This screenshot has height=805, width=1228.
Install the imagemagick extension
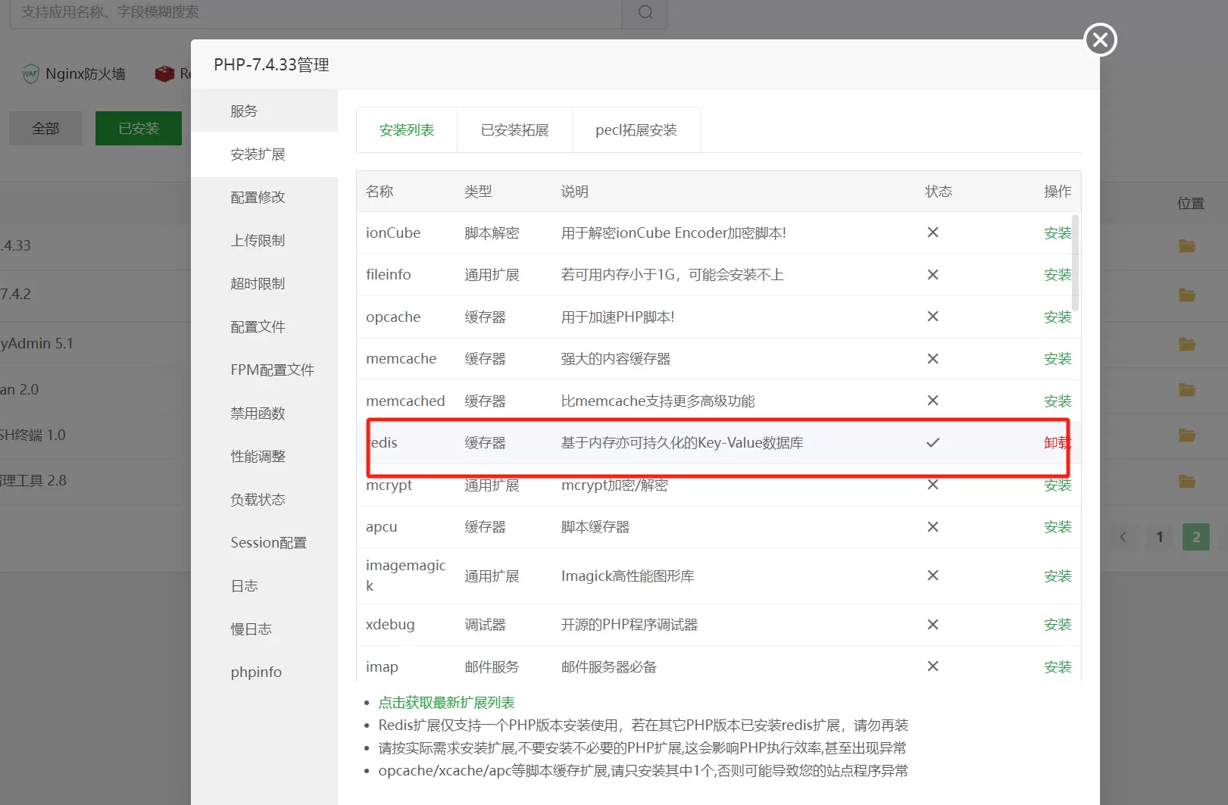[x=1058, y=576]
